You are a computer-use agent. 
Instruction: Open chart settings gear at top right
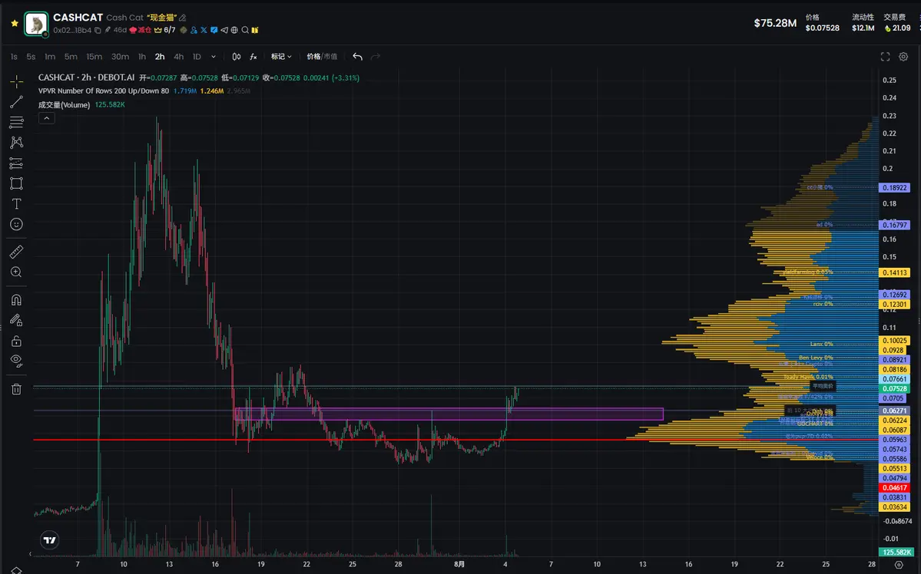tap(903, 56)
